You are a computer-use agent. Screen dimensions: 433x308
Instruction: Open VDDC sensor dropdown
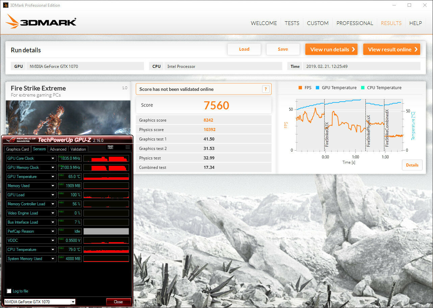[53, 240]
